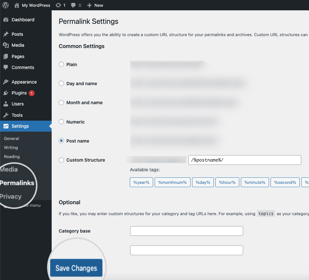Insert the %year% tag
Viewport: 309px width, 280px height.
(x=141, y=182)
